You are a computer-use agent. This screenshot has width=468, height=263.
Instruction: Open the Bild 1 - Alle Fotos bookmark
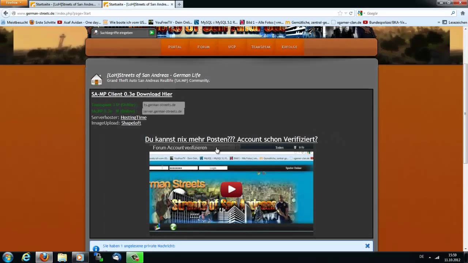(x=261, y=22)
